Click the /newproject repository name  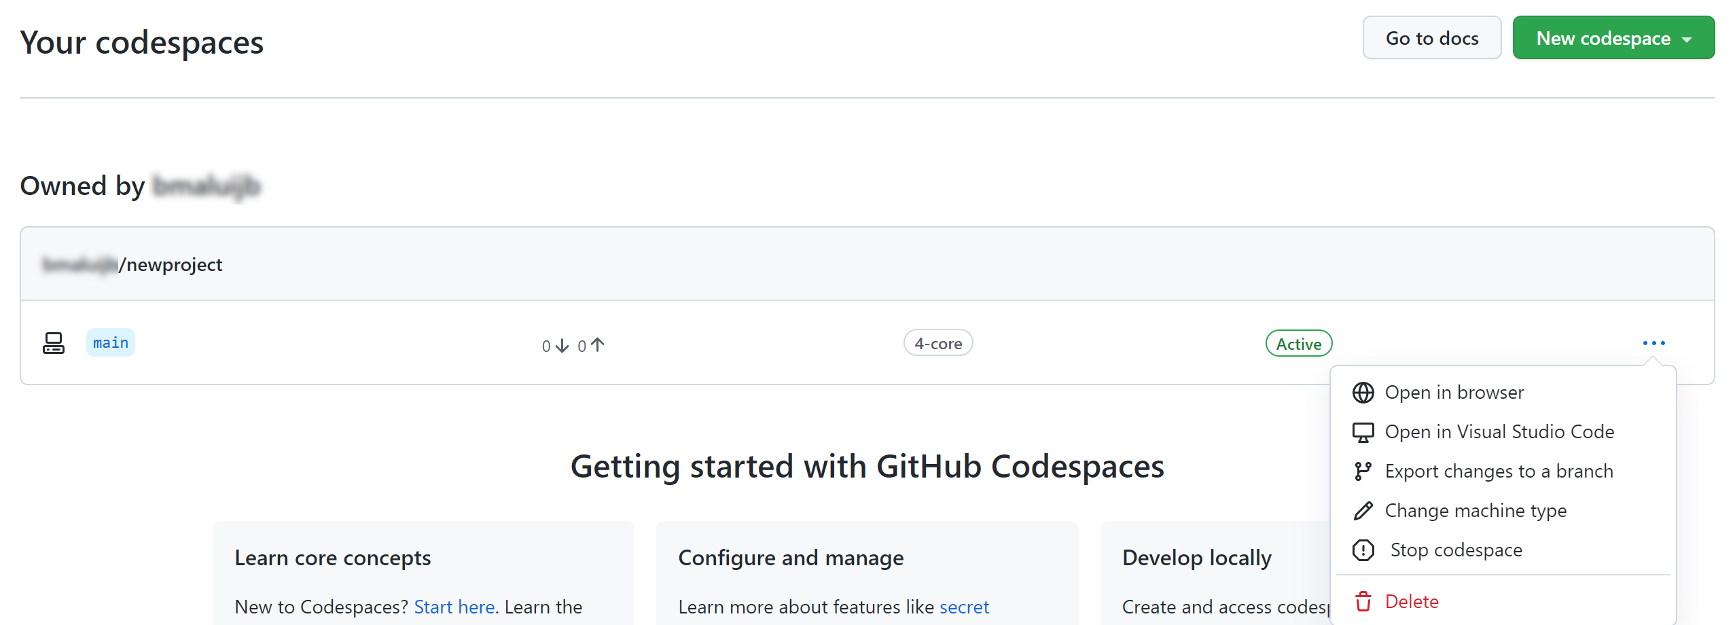[171, 264]
